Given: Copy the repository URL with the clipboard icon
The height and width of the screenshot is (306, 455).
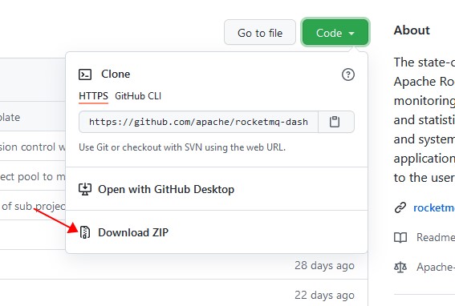Looking at the screenshot, I should click(x=335, y=122).
